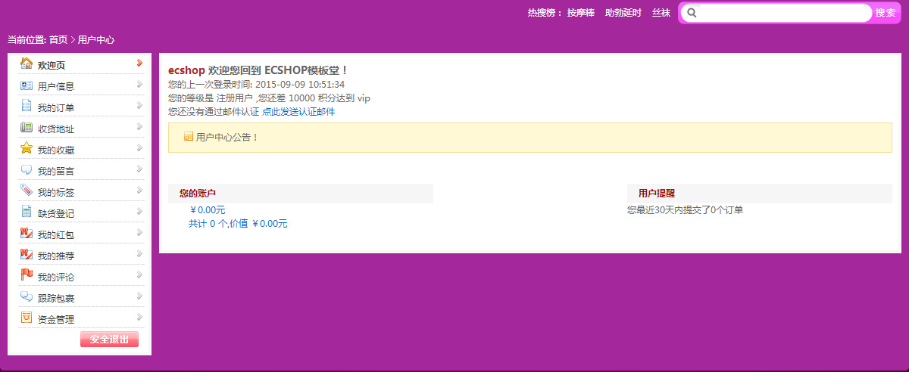Click text 您最近30天内提交了0个订单
The width and height of the screenshot is (909, 372).
coord(685,210)
